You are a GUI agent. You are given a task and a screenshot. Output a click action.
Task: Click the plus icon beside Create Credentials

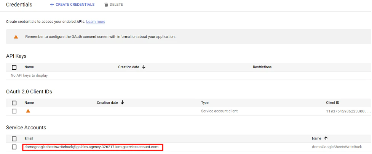point(52,5)
